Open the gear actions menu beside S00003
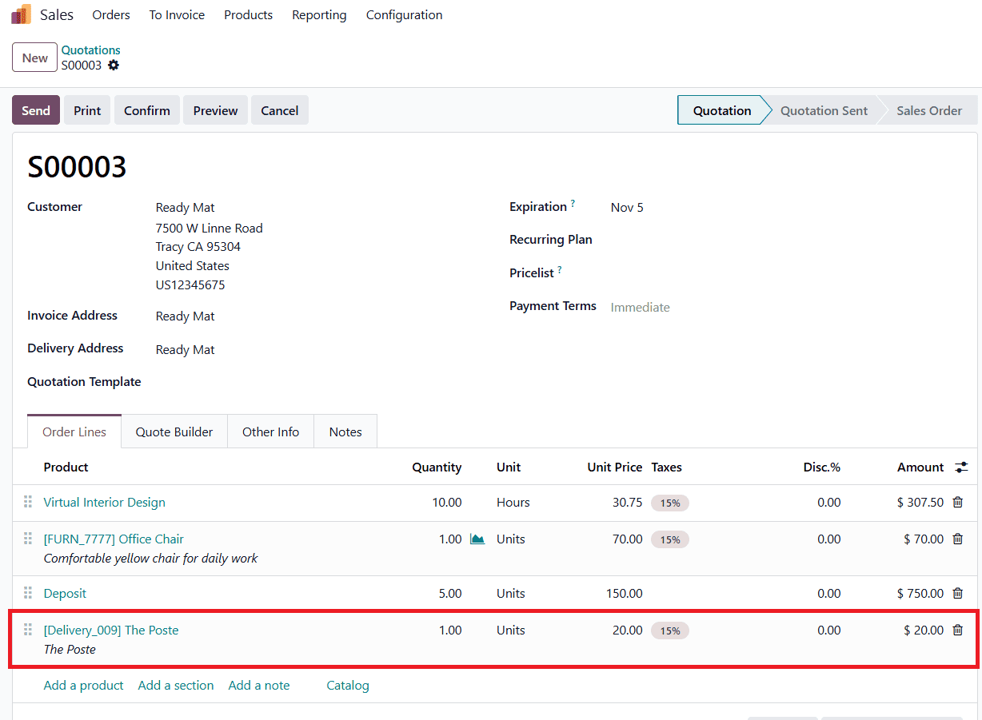This screenshot has width=982, height=720. (114, 66)
